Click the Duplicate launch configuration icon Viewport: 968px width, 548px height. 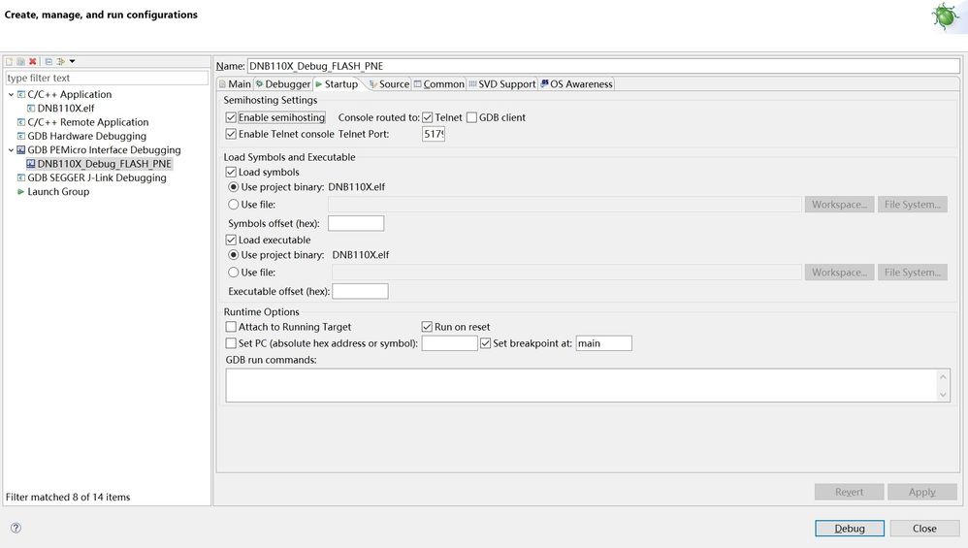pyautogui.click(x=21, y=61)
